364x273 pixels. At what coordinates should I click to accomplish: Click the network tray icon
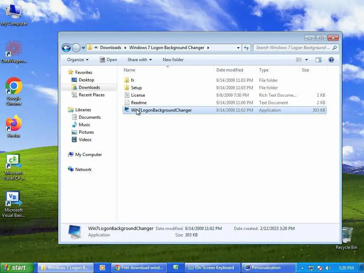pyautogui.click(x=311, y=268)
